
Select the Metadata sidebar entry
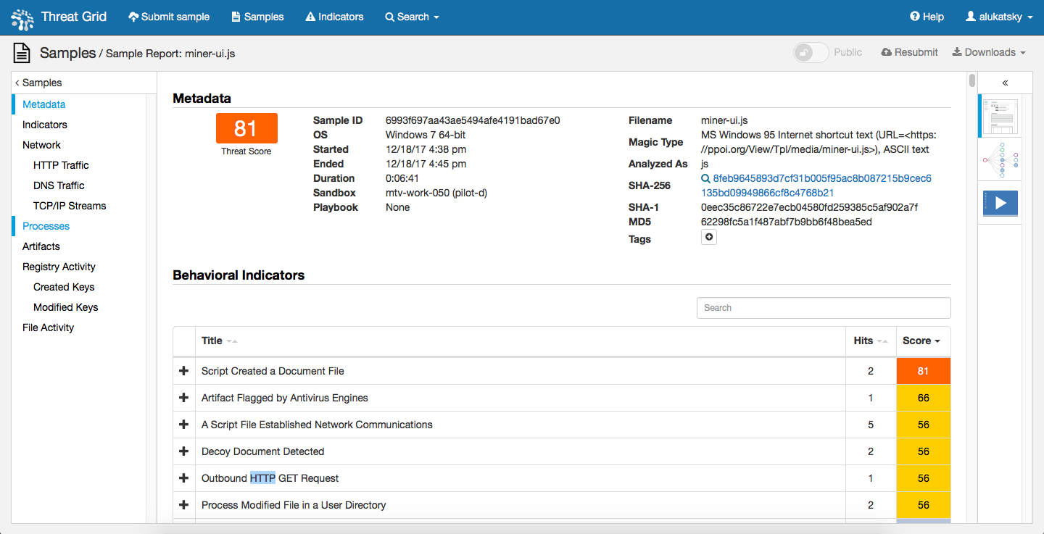coord(43,104)
